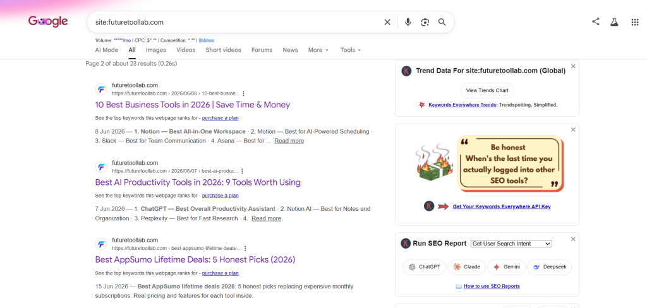
Task: Click the 'Page 2 of about 23 results' text
Action: click(x=131, y=64)
